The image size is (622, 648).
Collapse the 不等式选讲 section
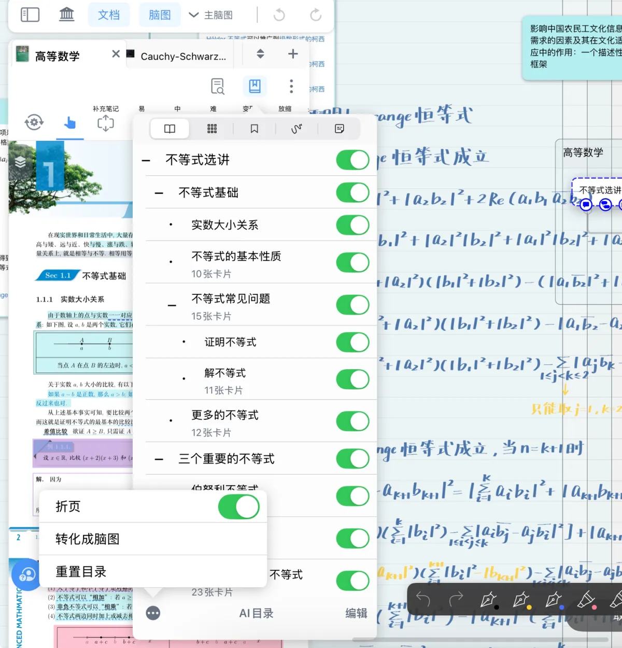pos(146,160)
